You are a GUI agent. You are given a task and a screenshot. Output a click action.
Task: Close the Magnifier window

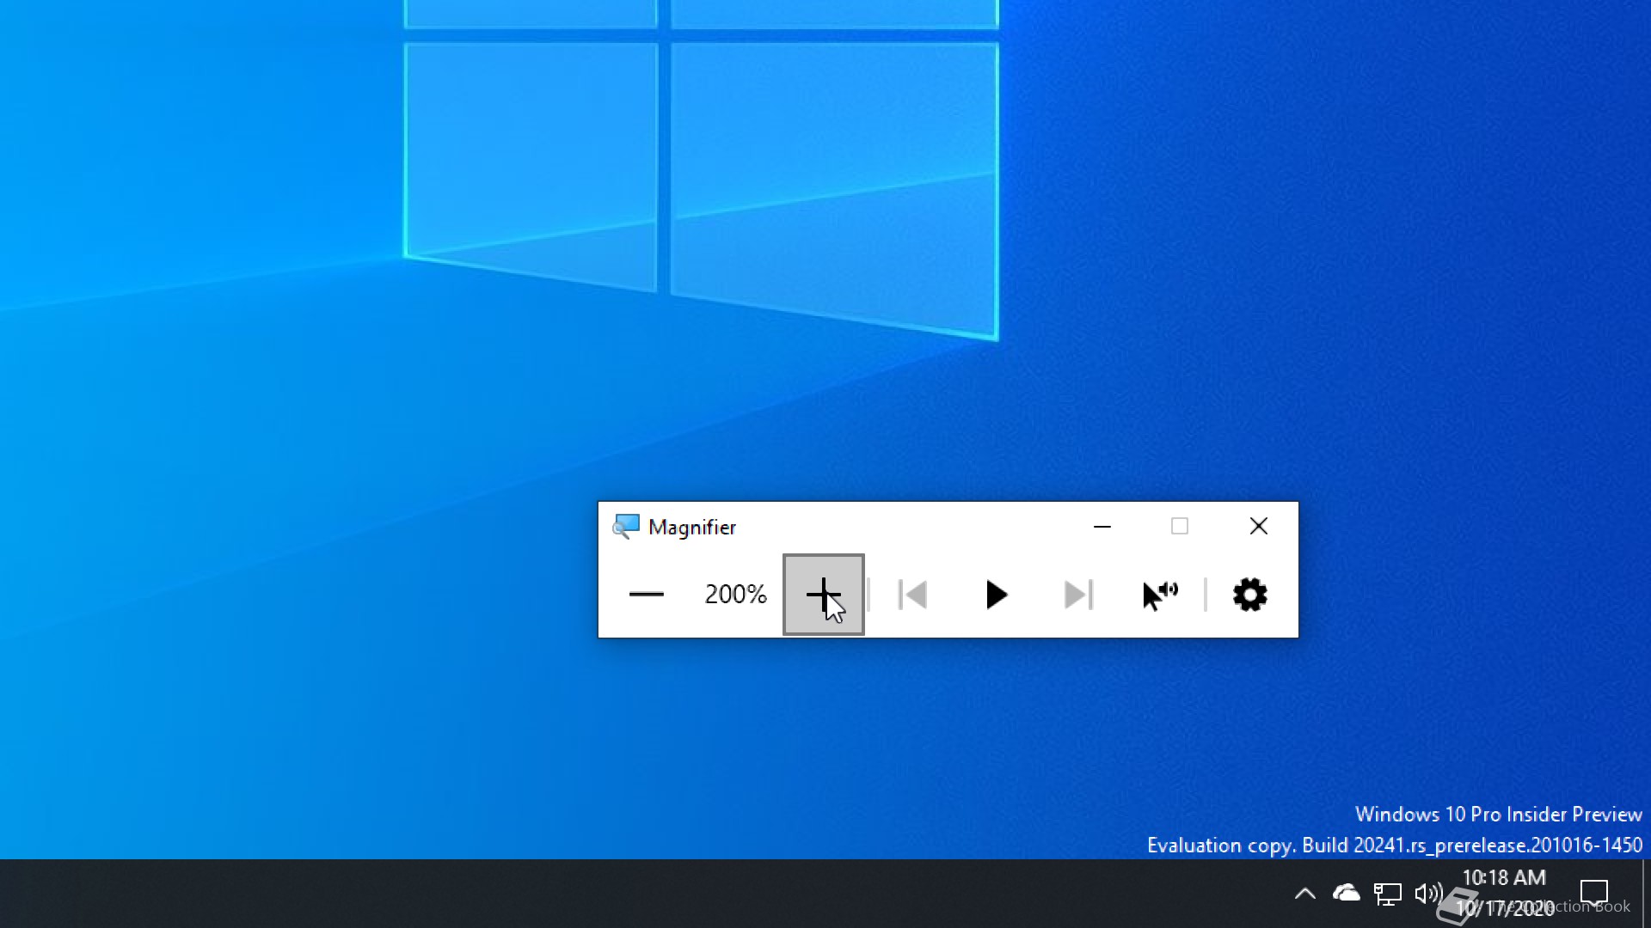(x=1259, y=527)
